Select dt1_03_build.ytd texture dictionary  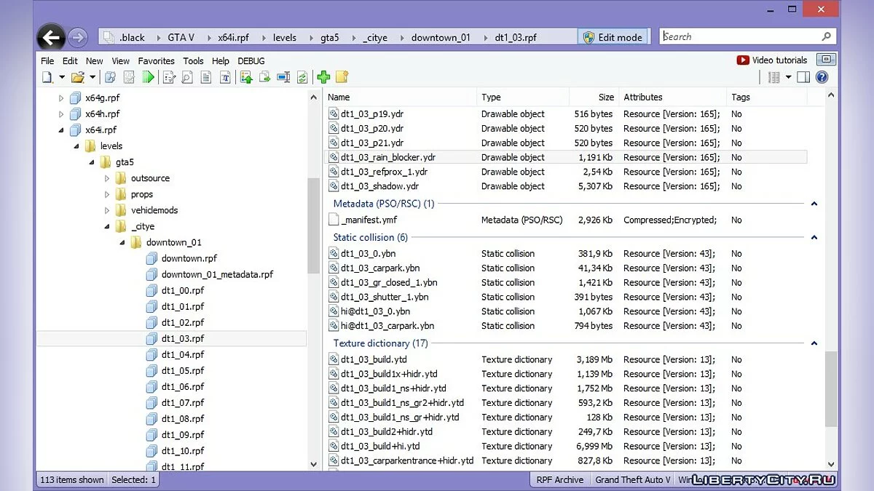tap(374, 359)
